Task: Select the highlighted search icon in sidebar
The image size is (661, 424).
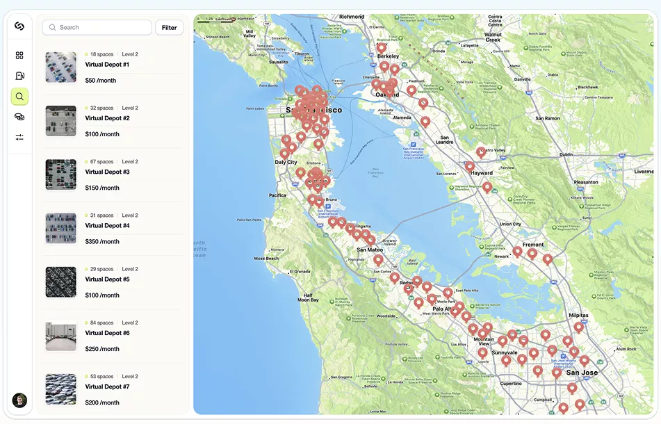Action: pyautogui.click(x=19, y=97)
